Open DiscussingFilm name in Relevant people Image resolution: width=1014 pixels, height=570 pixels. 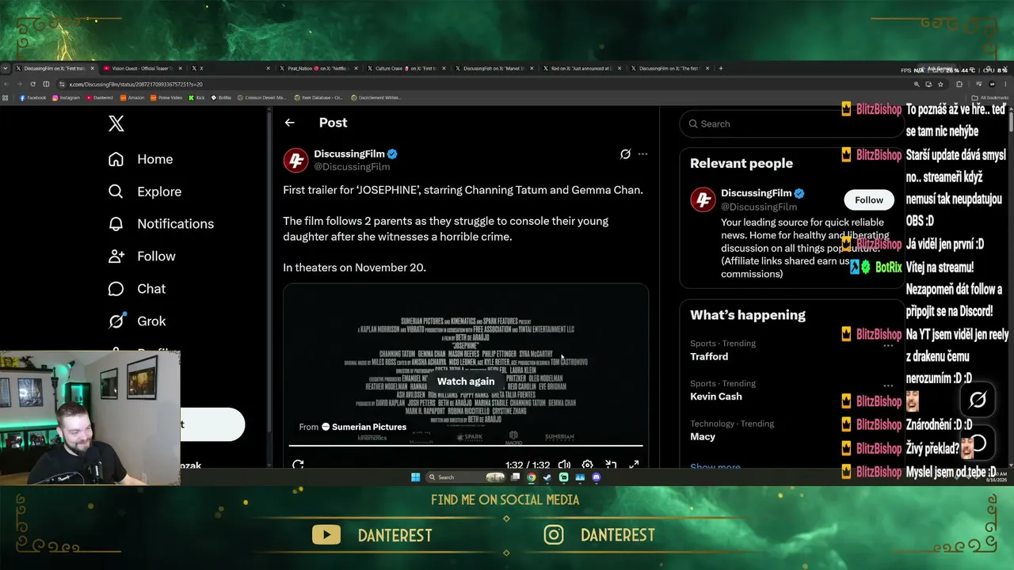(x=757, y=193)
